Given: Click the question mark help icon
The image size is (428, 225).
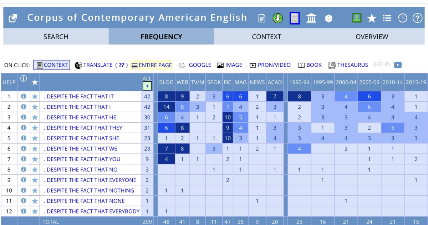Looking at the screenshot, I should coord(417,18).
